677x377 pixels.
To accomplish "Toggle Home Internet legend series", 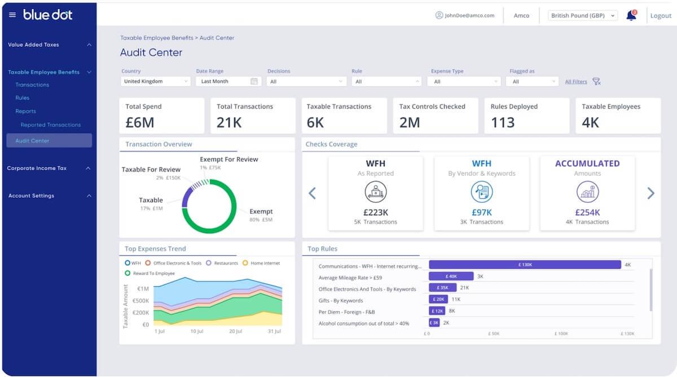I will tap(261, 263).
